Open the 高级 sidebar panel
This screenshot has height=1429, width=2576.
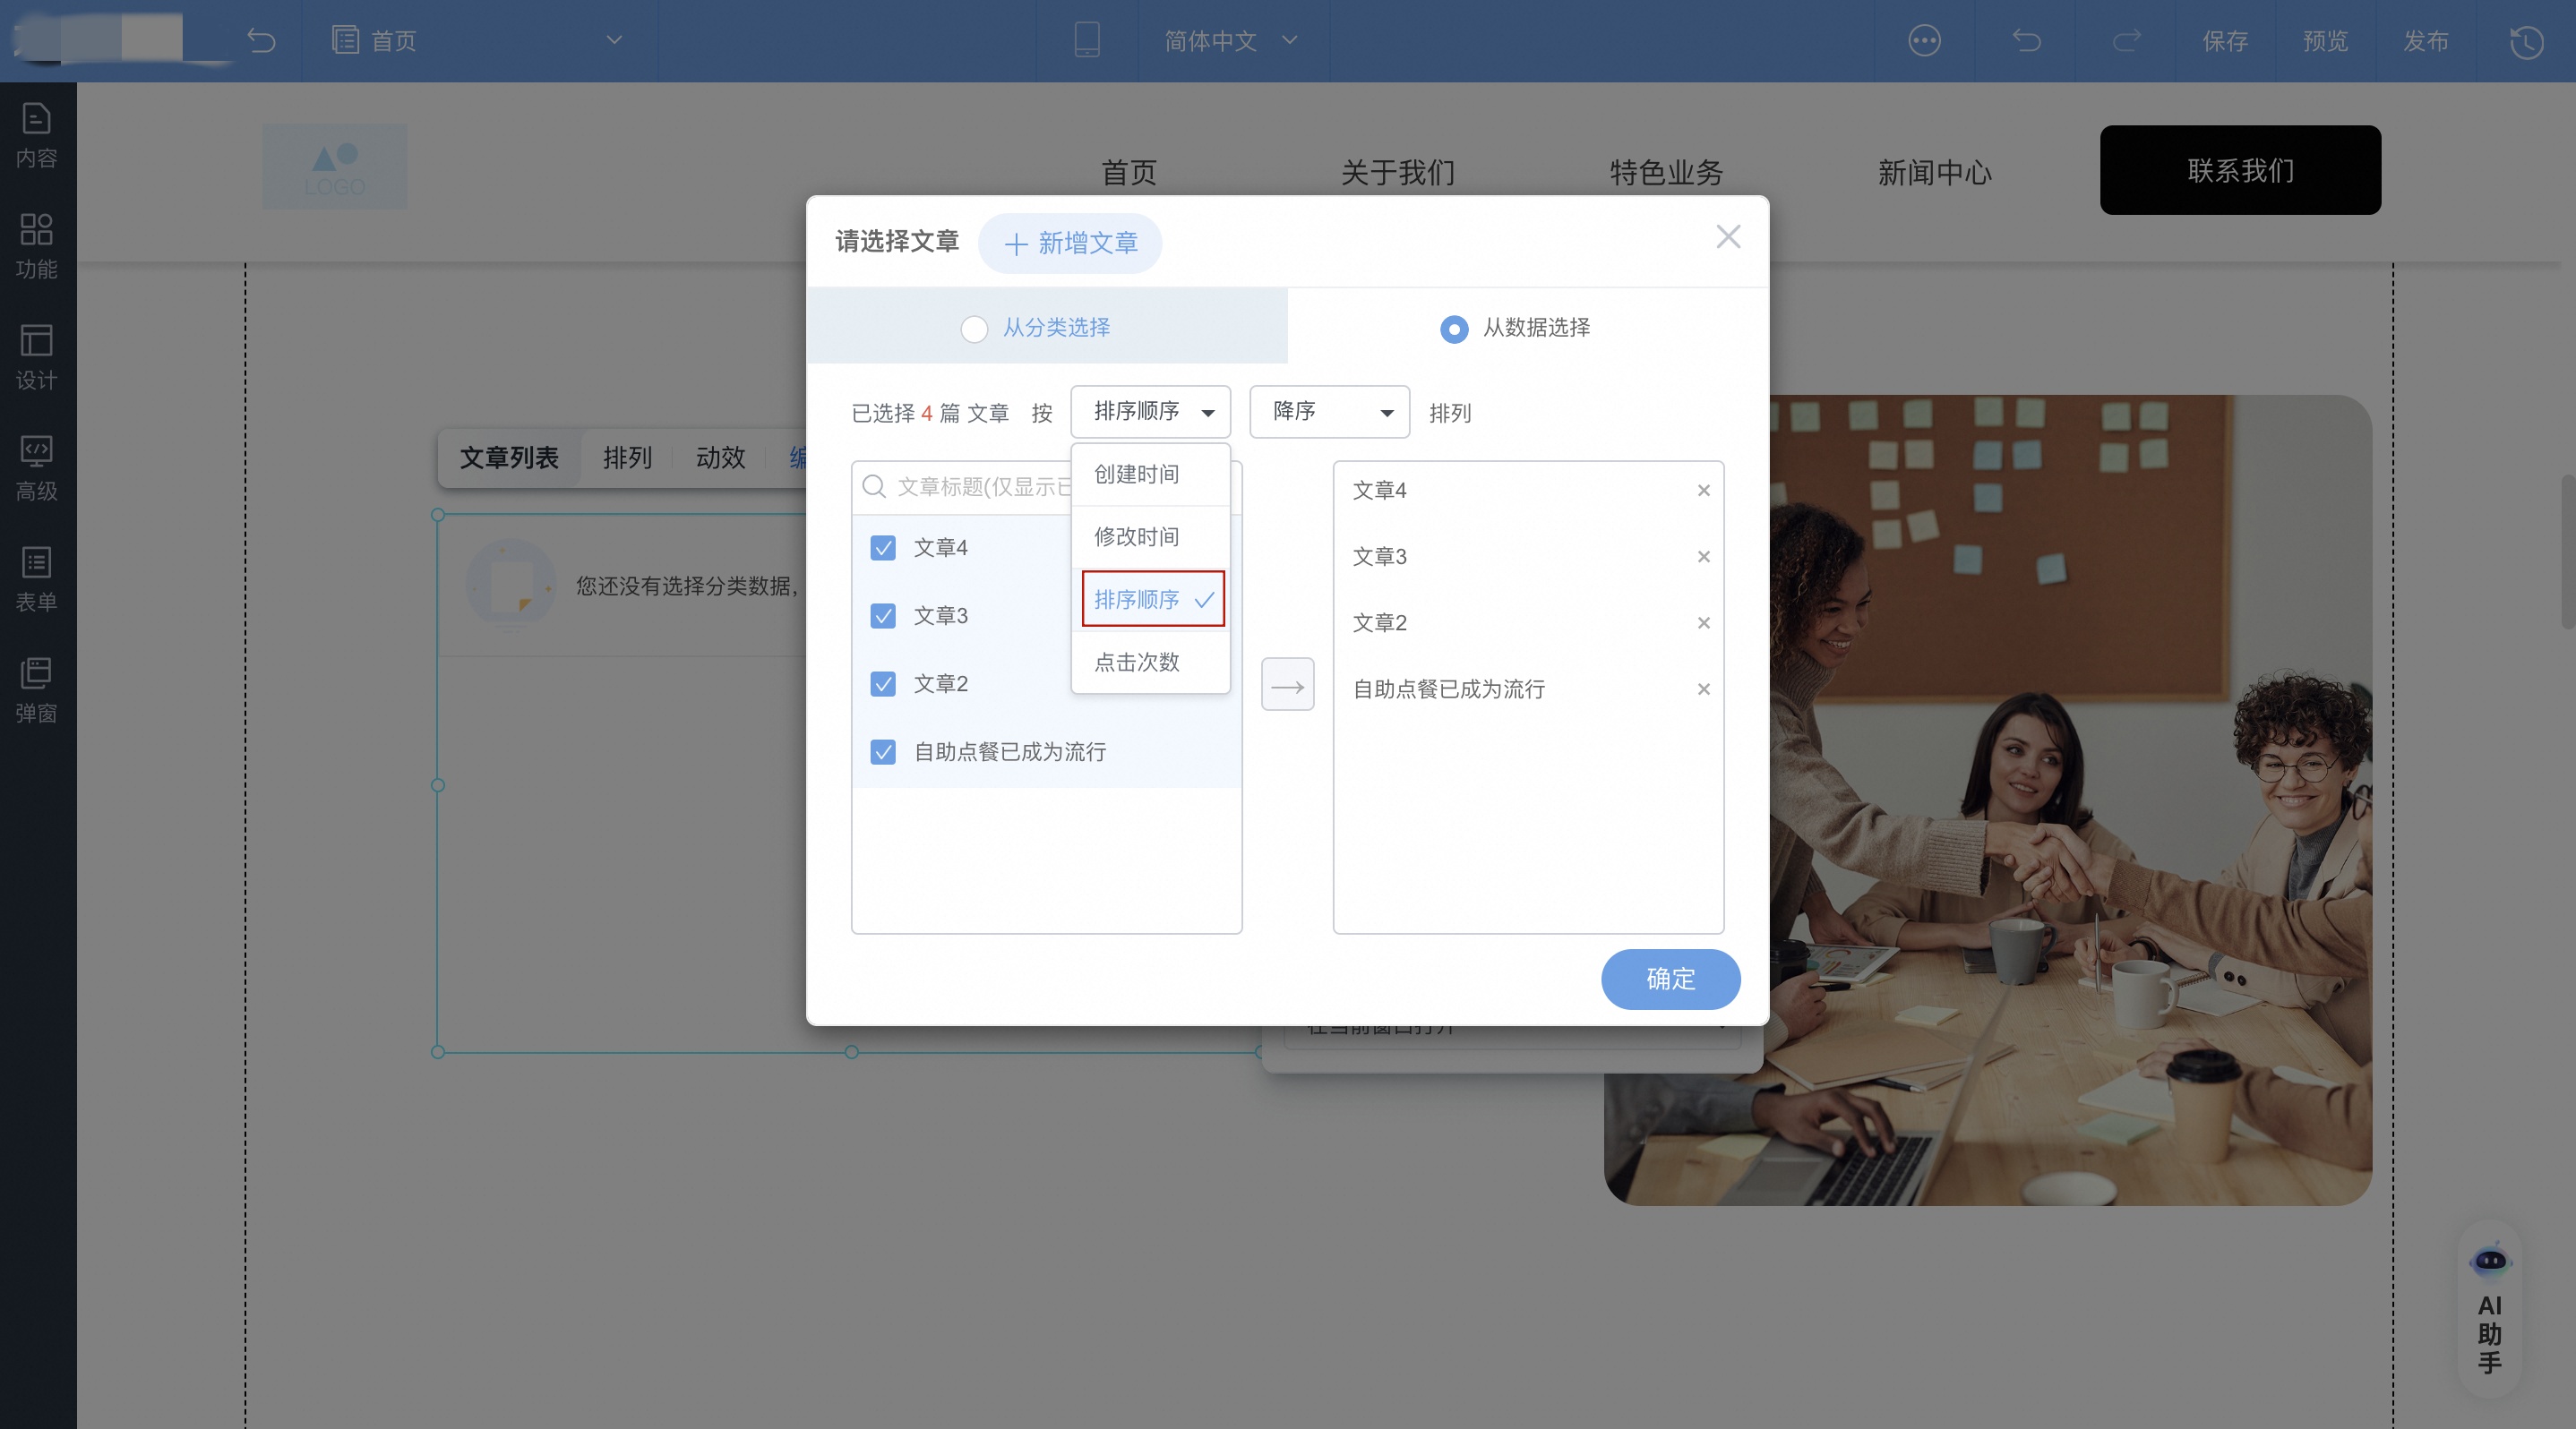pos(36,466)
